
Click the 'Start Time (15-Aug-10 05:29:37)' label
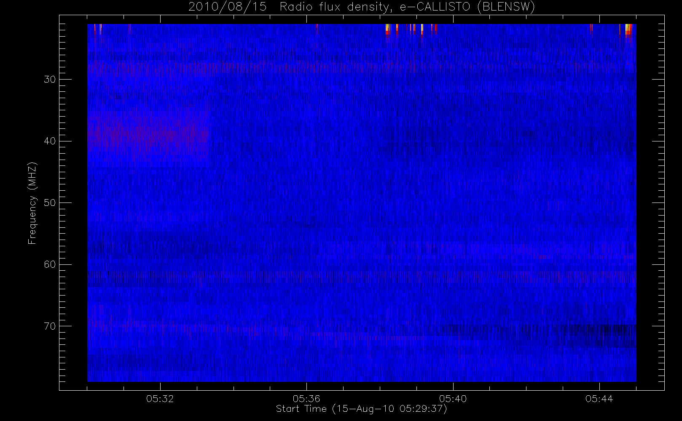point(361,408)
